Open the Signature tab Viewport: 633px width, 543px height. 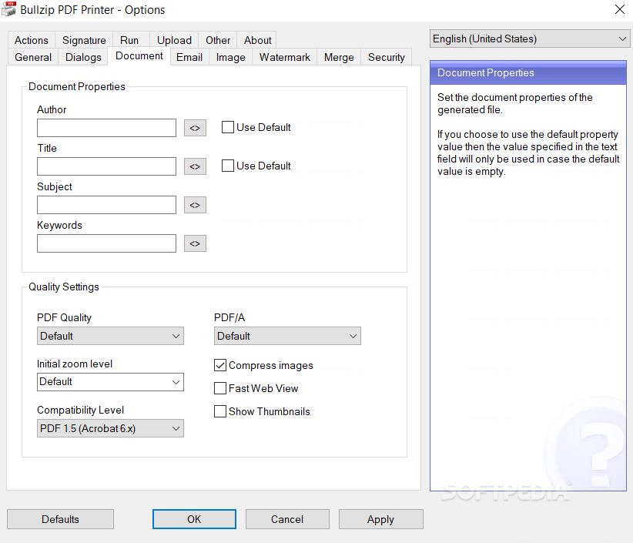click(x=84, y=40)
